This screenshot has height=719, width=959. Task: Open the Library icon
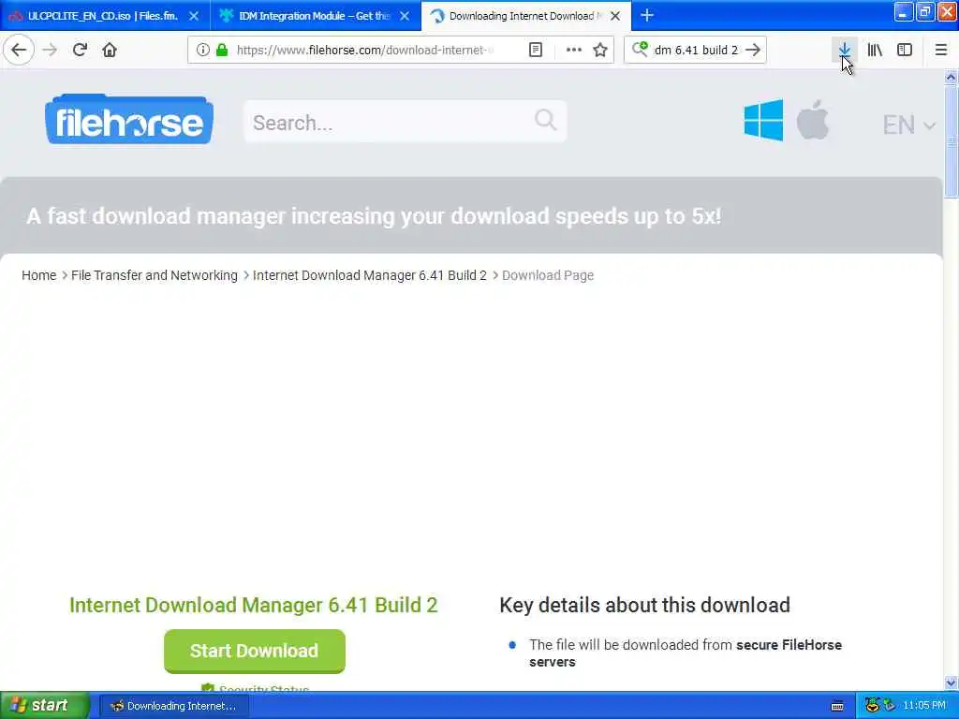pyautogui.click(x=875, y=50)
